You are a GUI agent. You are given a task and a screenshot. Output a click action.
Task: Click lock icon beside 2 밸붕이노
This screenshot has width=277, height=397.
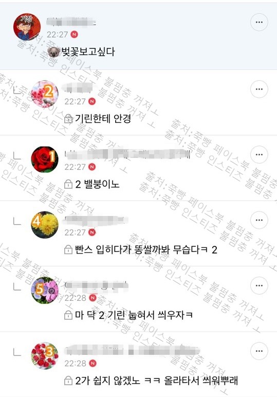click(x=68, y=184)
